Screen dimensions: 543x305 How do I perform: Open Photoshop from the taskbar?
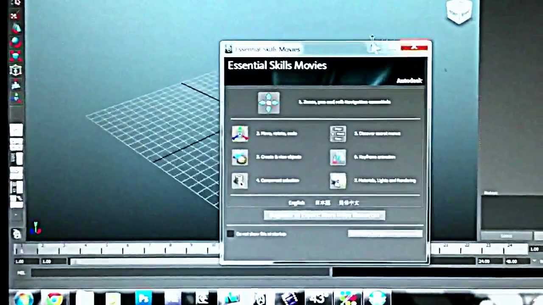click(x=143, y=299)
